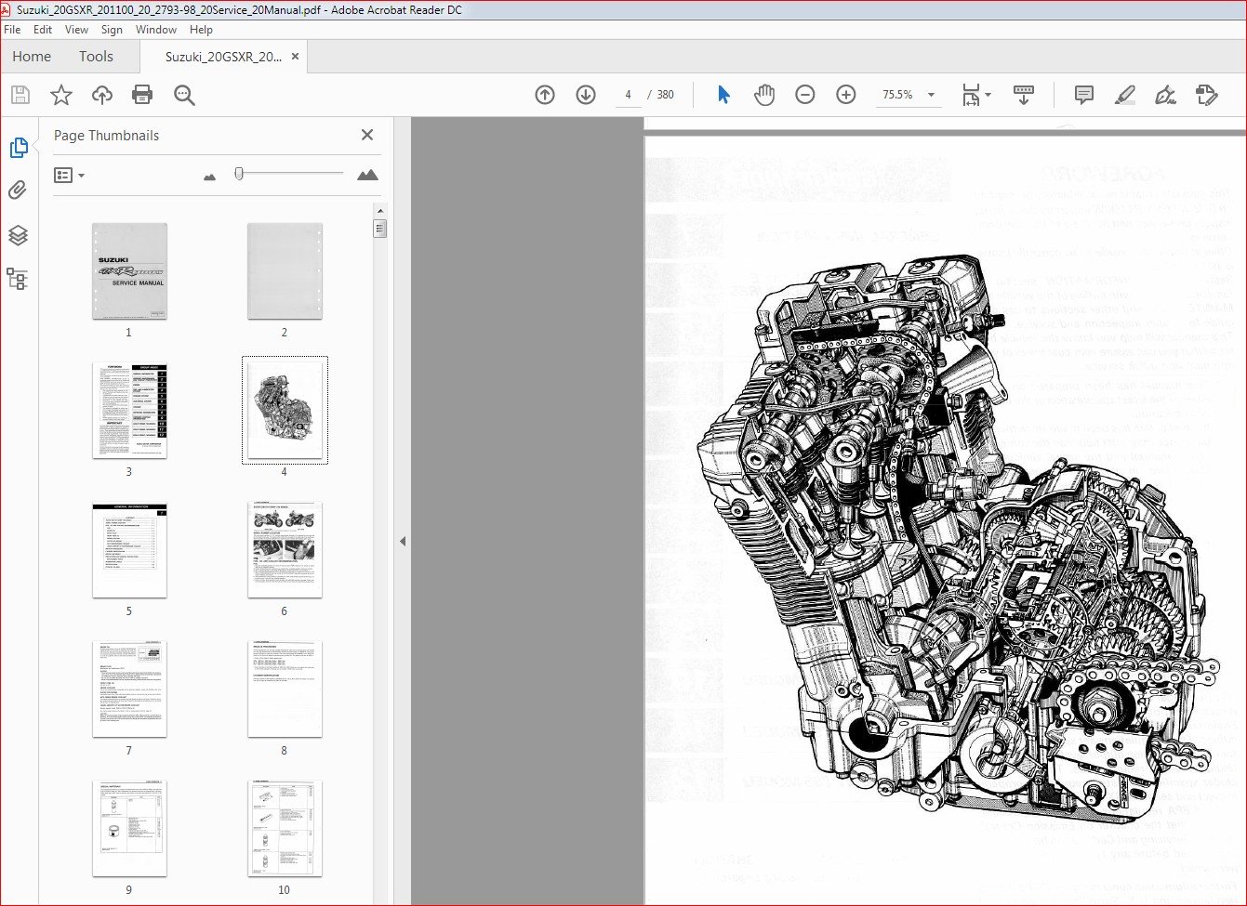The width and height of the screenshot is (1247, 906).
Task: Click the total pages 380 label
Action: [x=665, y=95]
